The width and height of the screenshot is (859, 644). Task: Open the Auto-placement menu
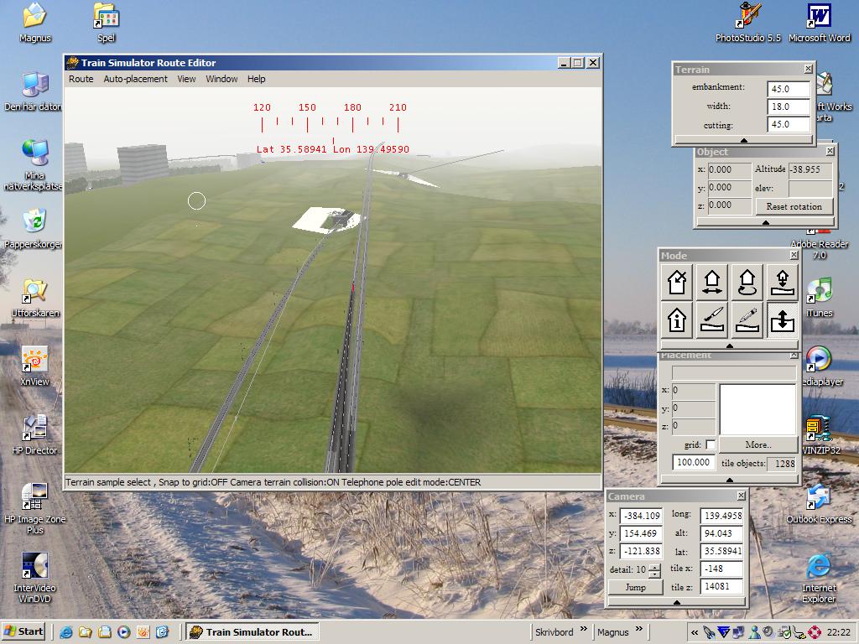(135, 79)
